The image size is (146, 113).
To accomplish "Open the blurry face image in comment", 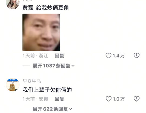I will point(41,32).
